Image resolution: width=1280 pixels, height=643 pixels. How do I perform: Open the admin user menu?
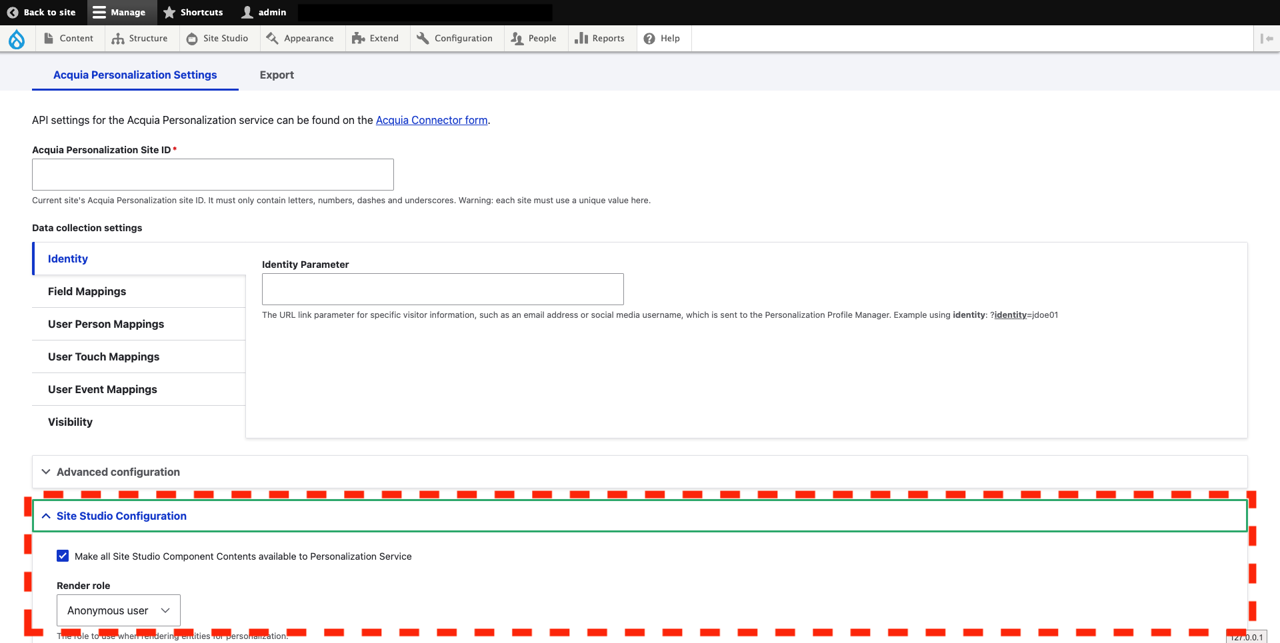pos(265,12)
